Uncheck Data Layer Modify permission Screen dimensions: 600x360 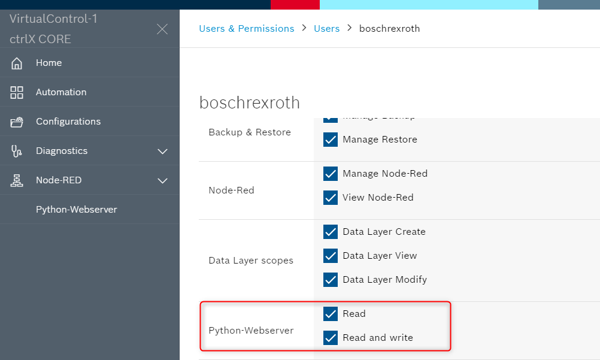[x=331, y=279]
